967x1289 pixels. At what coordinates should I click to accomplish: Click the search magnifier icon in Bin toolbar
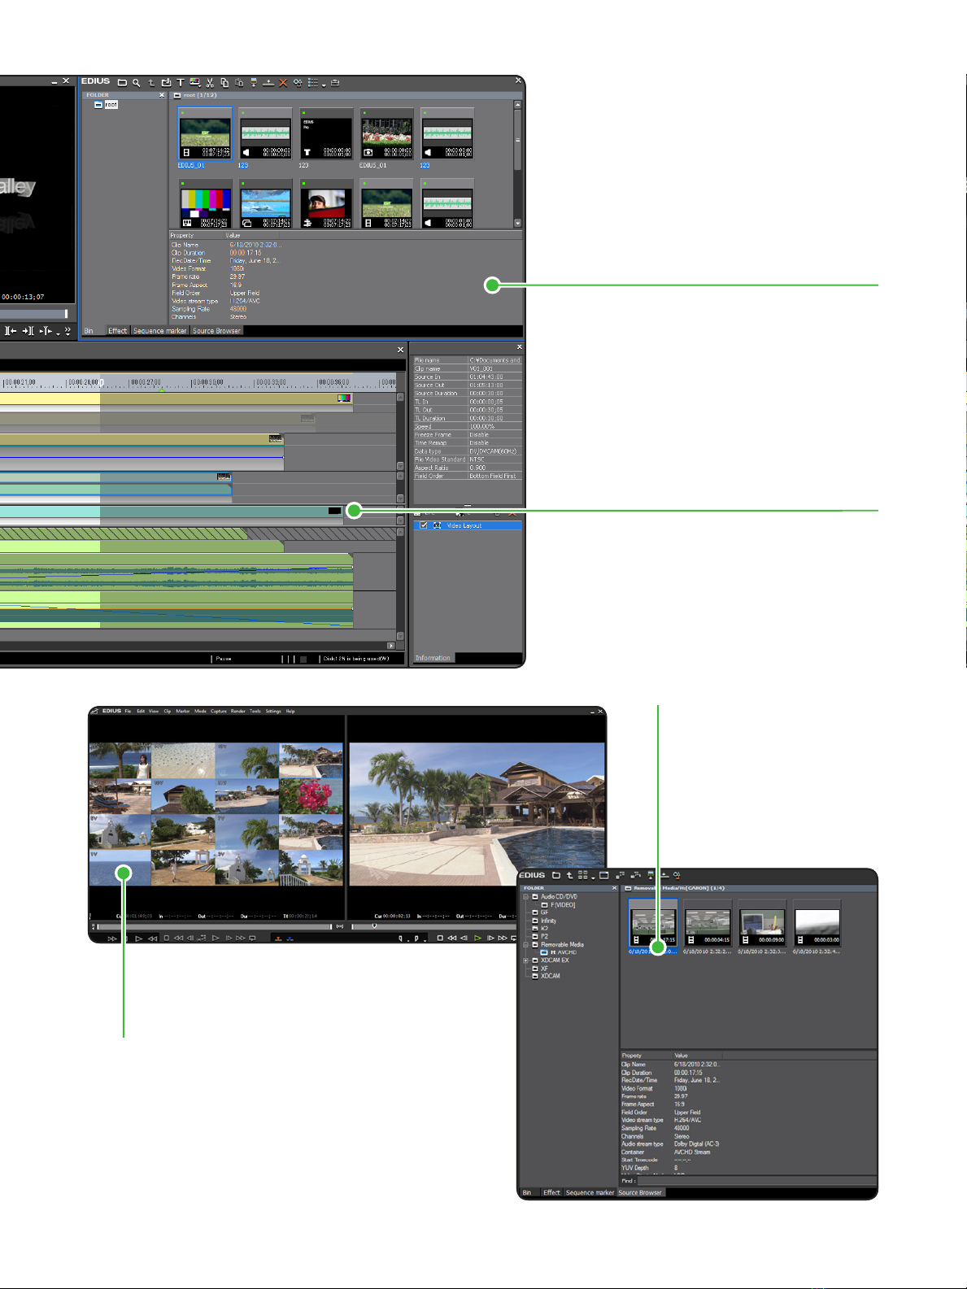pos(137,83)
